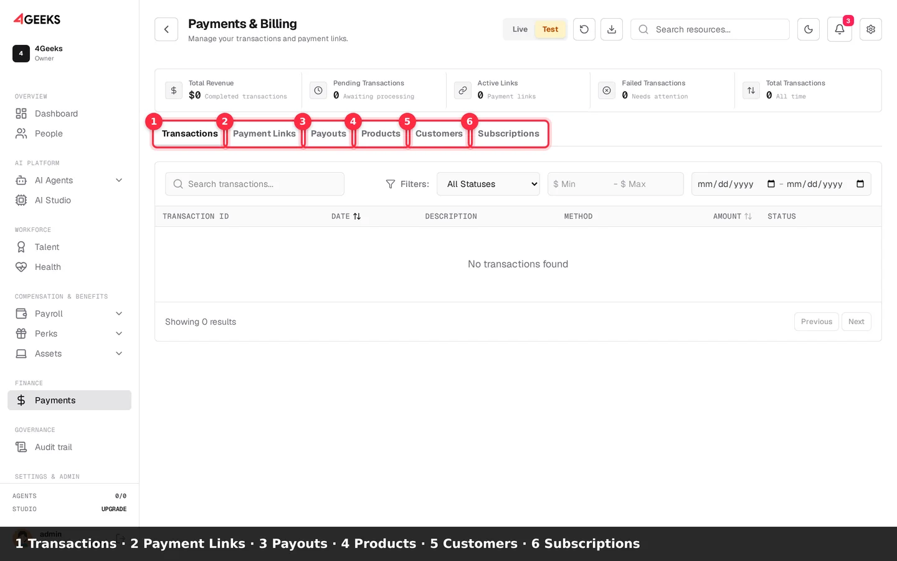897x561 pixels.
Task: Switch to Test mode
Action: coord(550,29)
